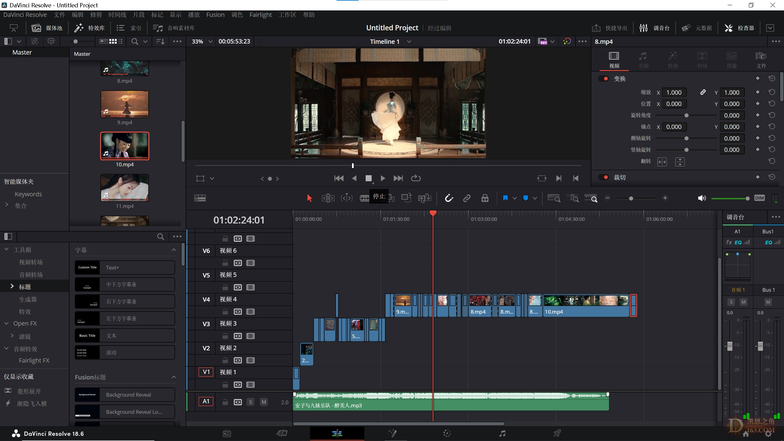784x441 pixels.
Task: Open the Effects Library (特效库) panel
Action: (89, 28)
